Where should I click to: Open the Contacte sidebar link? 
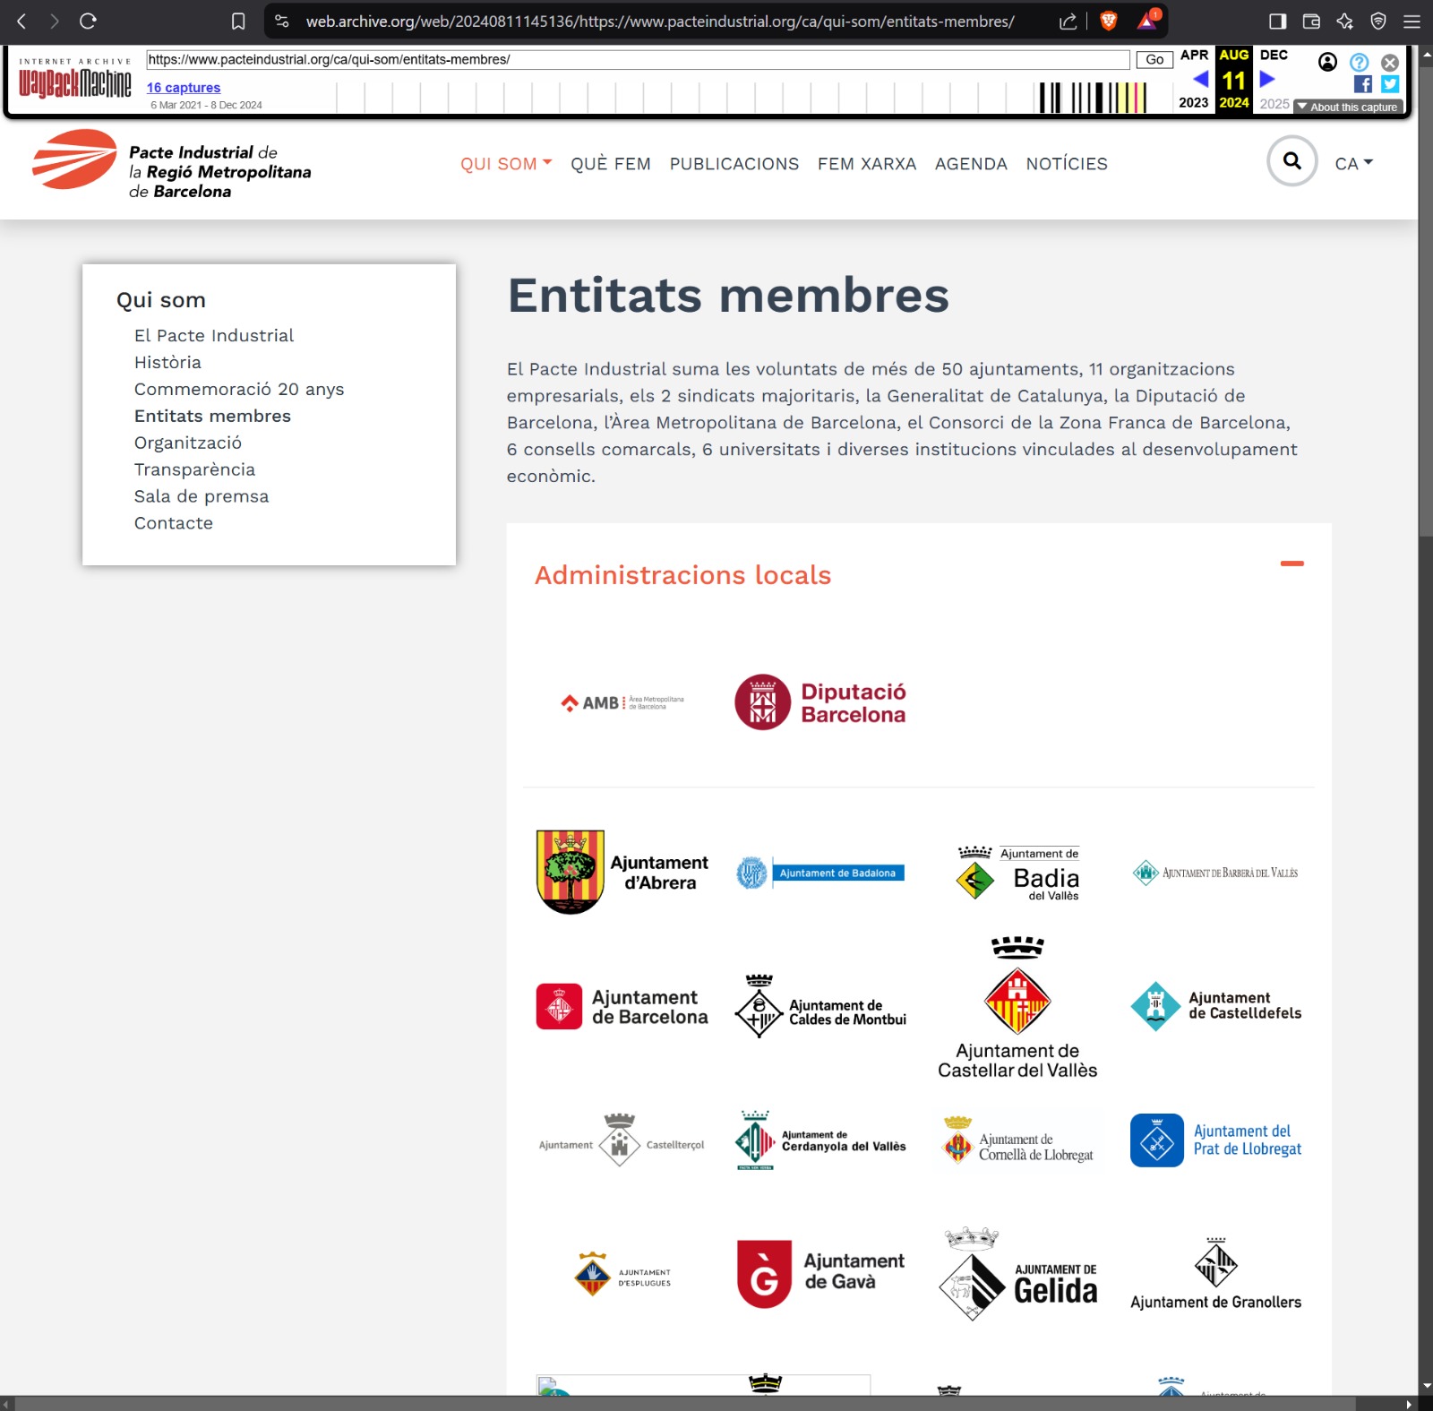(x=174, y=523)
